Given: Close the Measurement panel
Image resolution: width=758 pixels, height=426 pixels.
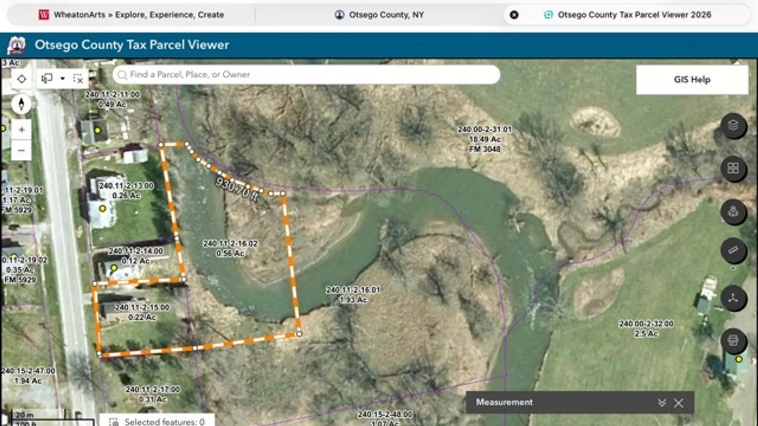Looking at the screenshot, I should [x=679, y=403].
